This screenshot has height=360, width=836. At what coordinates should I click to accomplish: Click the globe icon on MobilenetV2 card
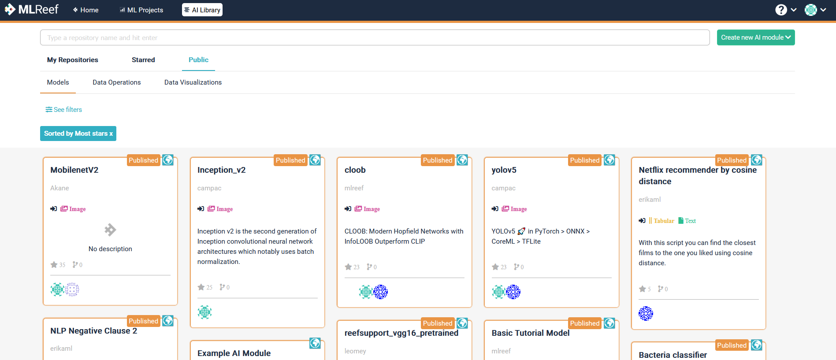[x=168, y=160]
